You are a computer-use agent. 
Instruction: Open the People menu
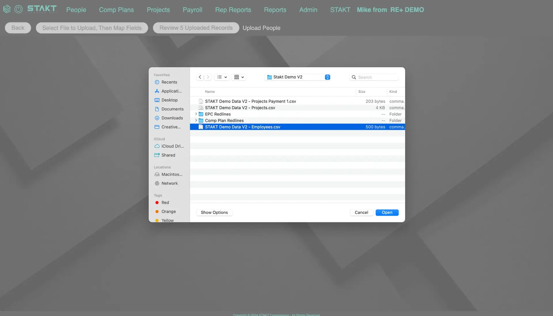pyautogui.click(x=76, y=9)
